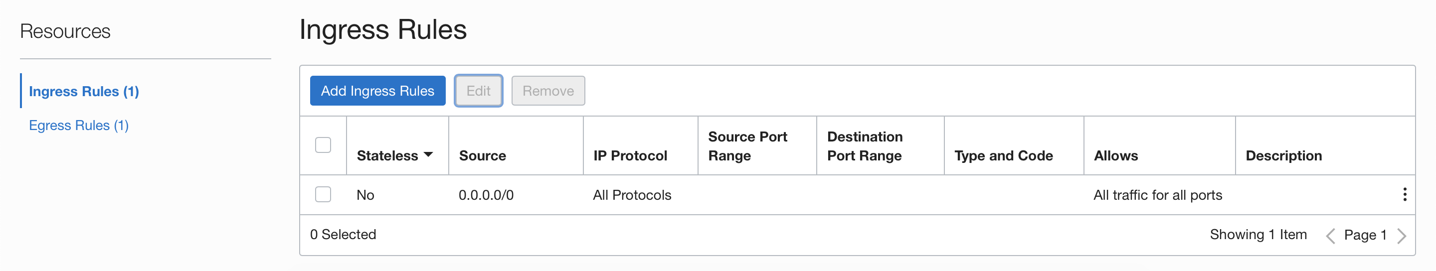This screenshot has height=271, width=1436.
Task: Click the Remove button
Action: tap(547, 91)
